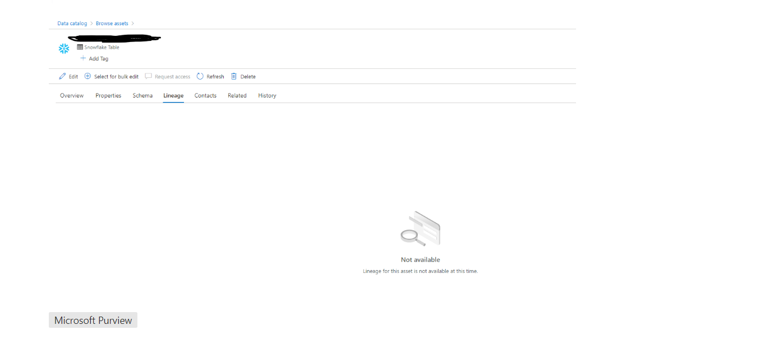The width and height of the screenshot is (760, 339).
Task: Click the lineage not available message text
Action: (421, 271)
